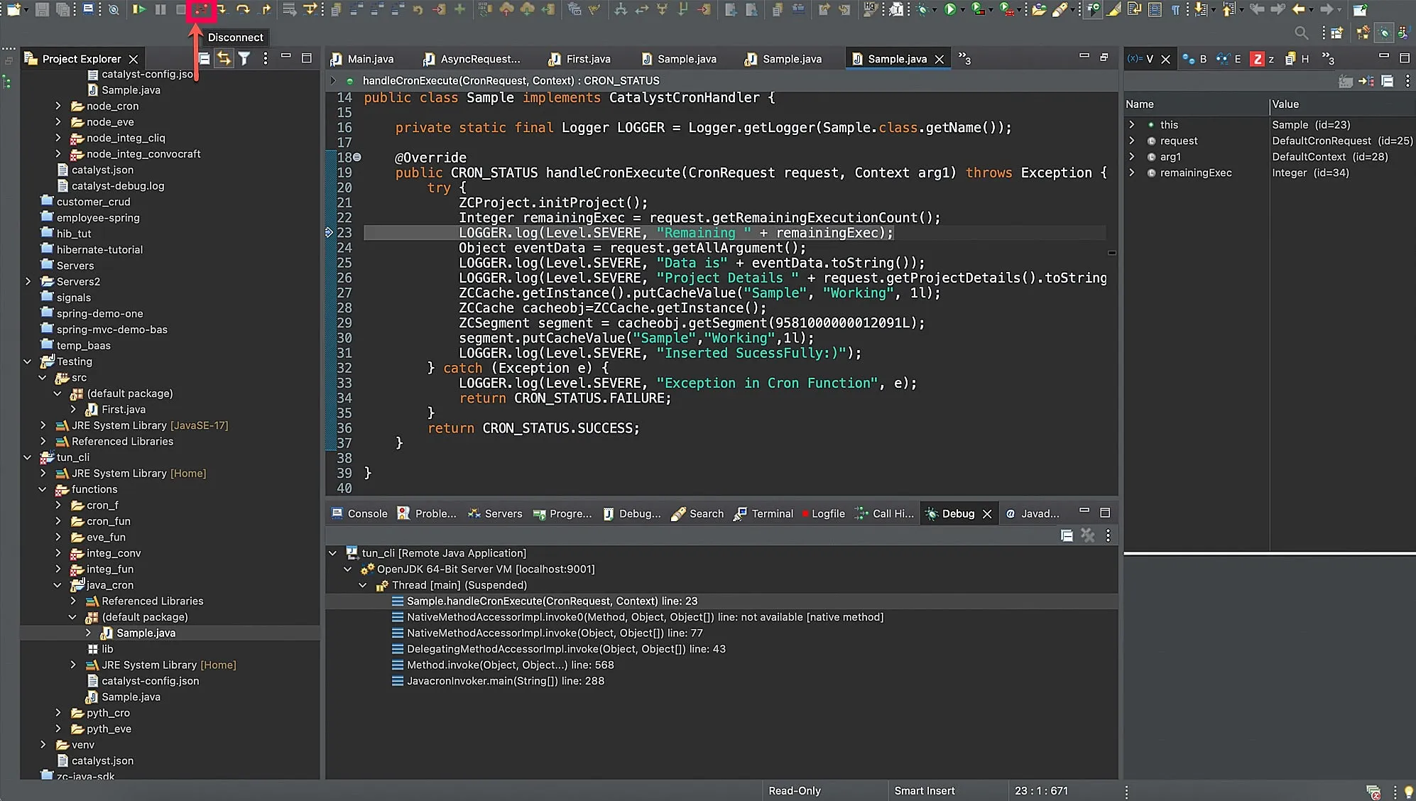The image size is (1416, 801).
Task: Click the Step Over icon
Action: click(242, 10)
